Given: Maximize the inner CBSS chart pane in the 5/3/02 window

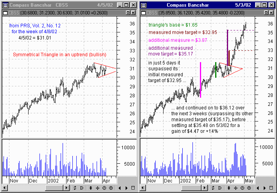Looking at the screenshot, I should pos(266,13).
